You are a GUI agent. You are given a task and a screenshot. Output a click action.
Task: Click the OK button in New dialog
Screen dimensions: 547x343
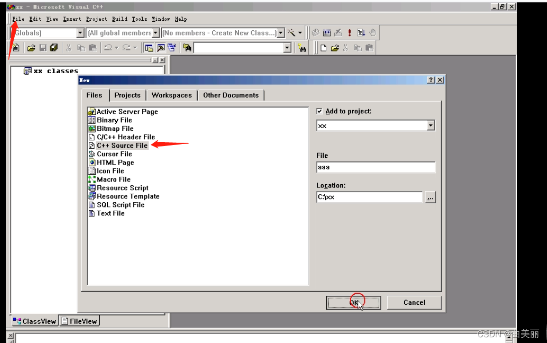coord(353,302)
